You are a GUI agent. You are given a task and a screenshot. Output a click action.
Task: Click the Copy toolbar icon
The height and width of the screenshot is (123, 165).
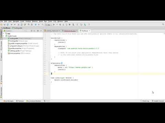[x=22, y=25]
